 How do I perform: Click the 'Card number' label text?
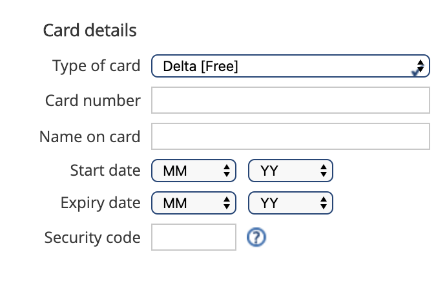93,100
